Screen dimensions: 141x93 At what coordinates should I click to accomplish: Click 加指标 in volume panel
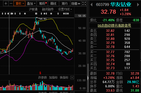pos(53,77)
